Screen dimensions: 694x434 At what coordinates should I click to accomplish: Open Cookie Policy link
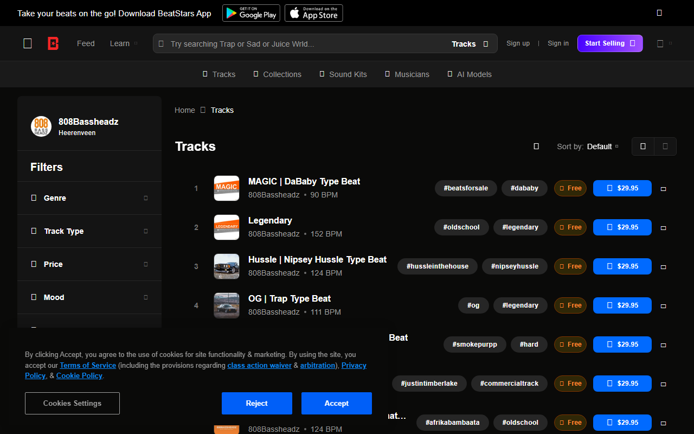pos(79,375)
